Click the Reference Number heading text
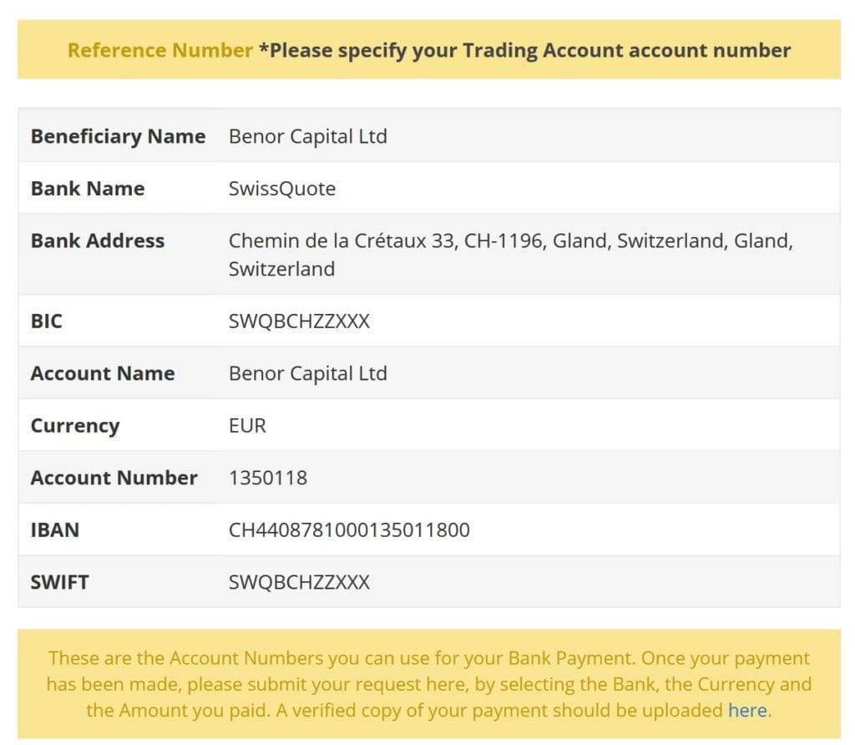The height and width of the screenshot is (745, 855). click(159, 49)
